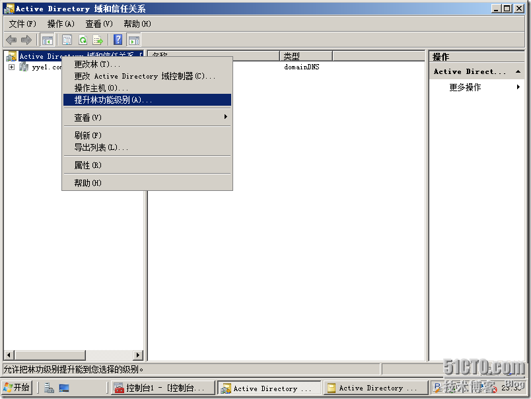This screenshot has width=531, height=399.
Task: Choose 导出列表(L)... from context menu
Action: point(147,147)
